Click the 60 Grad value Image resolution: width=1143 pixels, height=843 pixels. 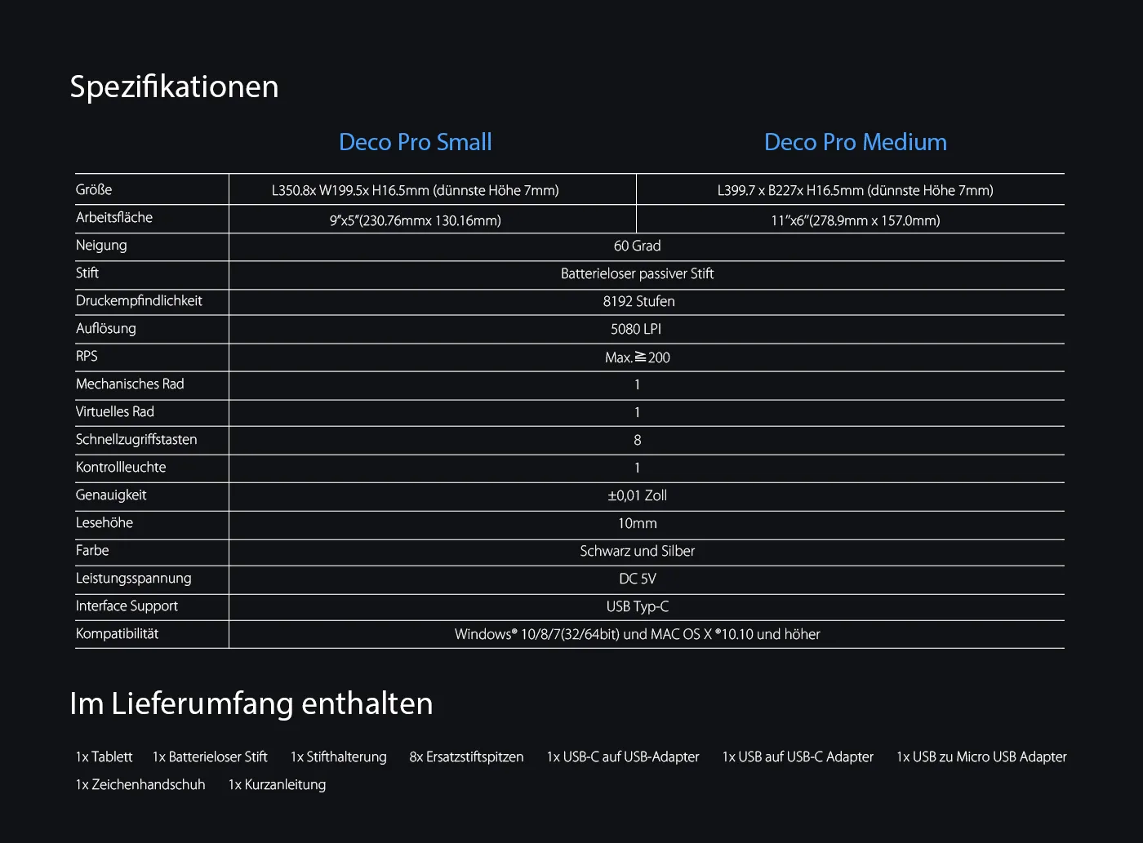coord(637,246)
